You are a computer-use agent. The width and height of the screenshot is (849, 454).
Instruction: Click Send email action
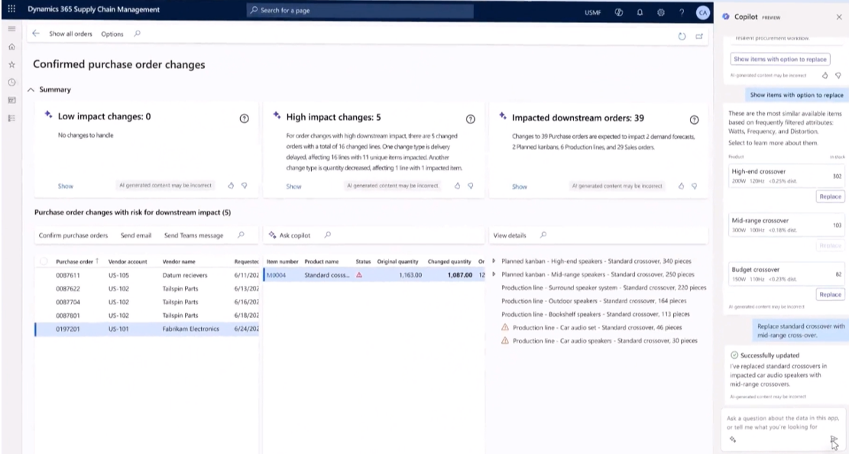[136, 235]
